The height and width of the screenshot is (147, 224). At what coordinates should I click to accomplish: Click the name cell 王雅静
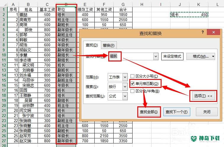coord(28,95)
